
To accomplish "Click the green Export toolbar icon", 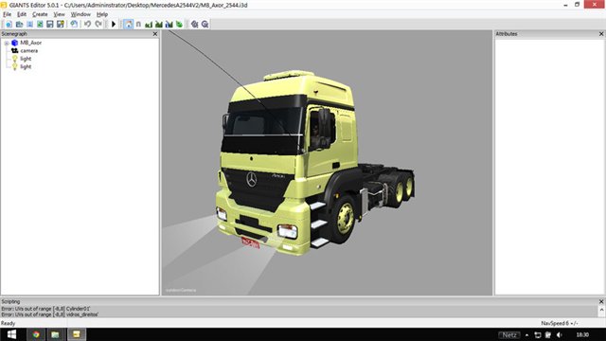I will coord(40,24).
